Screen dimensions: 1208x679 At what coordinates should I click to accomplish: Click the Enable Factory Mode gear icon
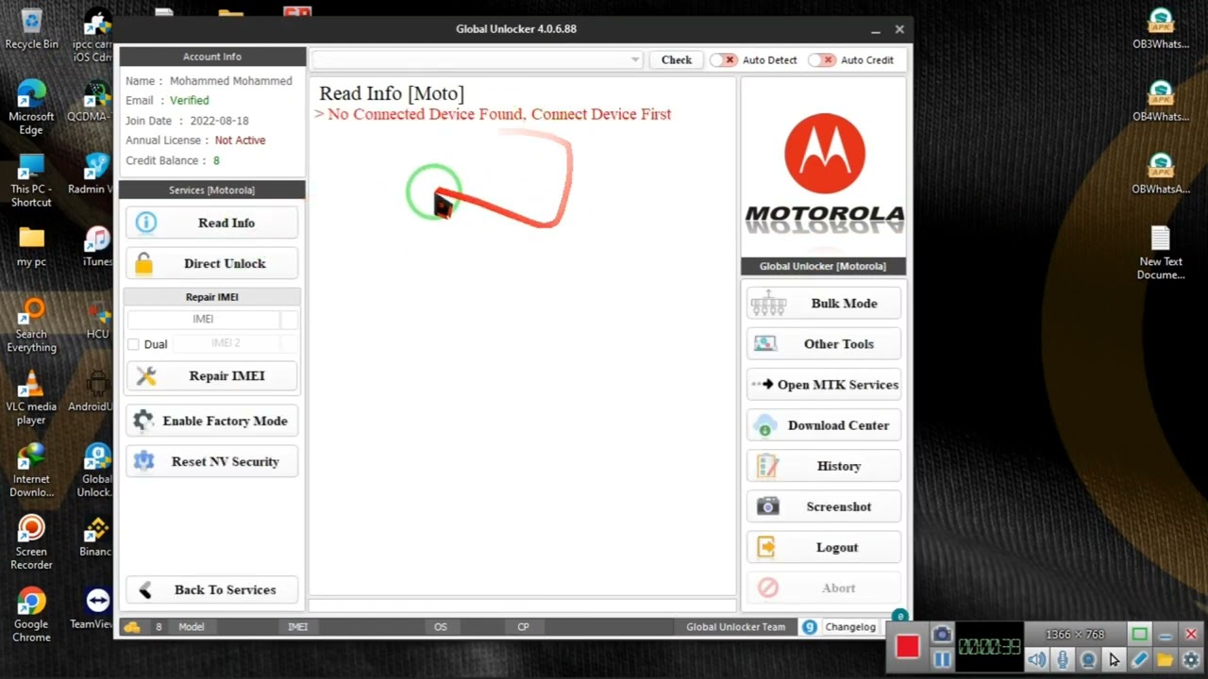click(x=143, y=421)
